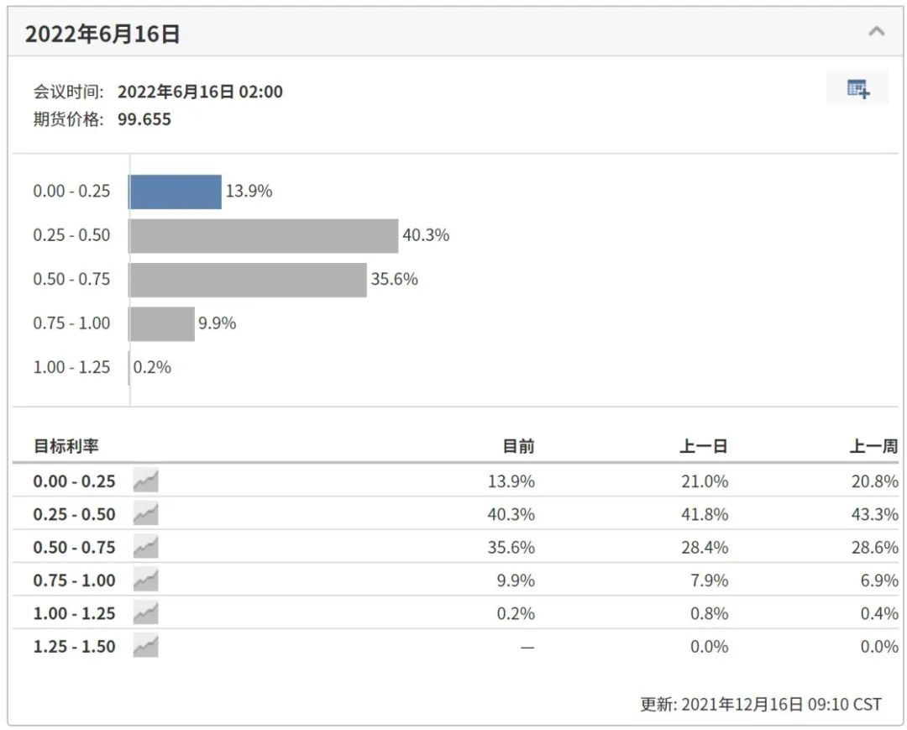Open chart icon for 0.50 - 0.75 row
Screen dimensions: 907x730
[x=146, y=547]
